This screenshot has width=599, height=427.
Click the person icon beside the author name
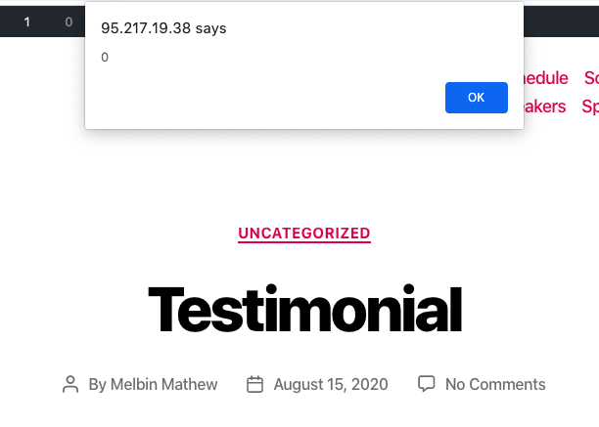[70, 384]
